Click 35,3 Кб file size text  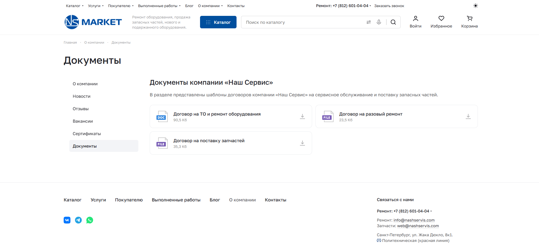click(180, 147)
